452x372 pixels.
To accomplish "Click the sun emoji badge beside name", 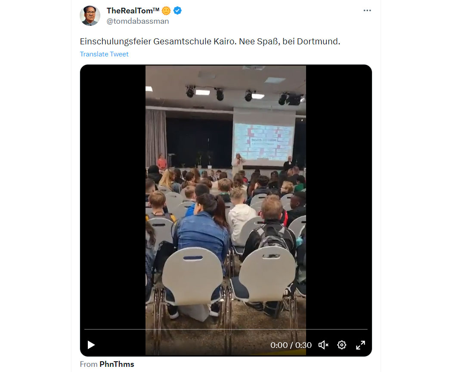I will [x=166, y=11].
